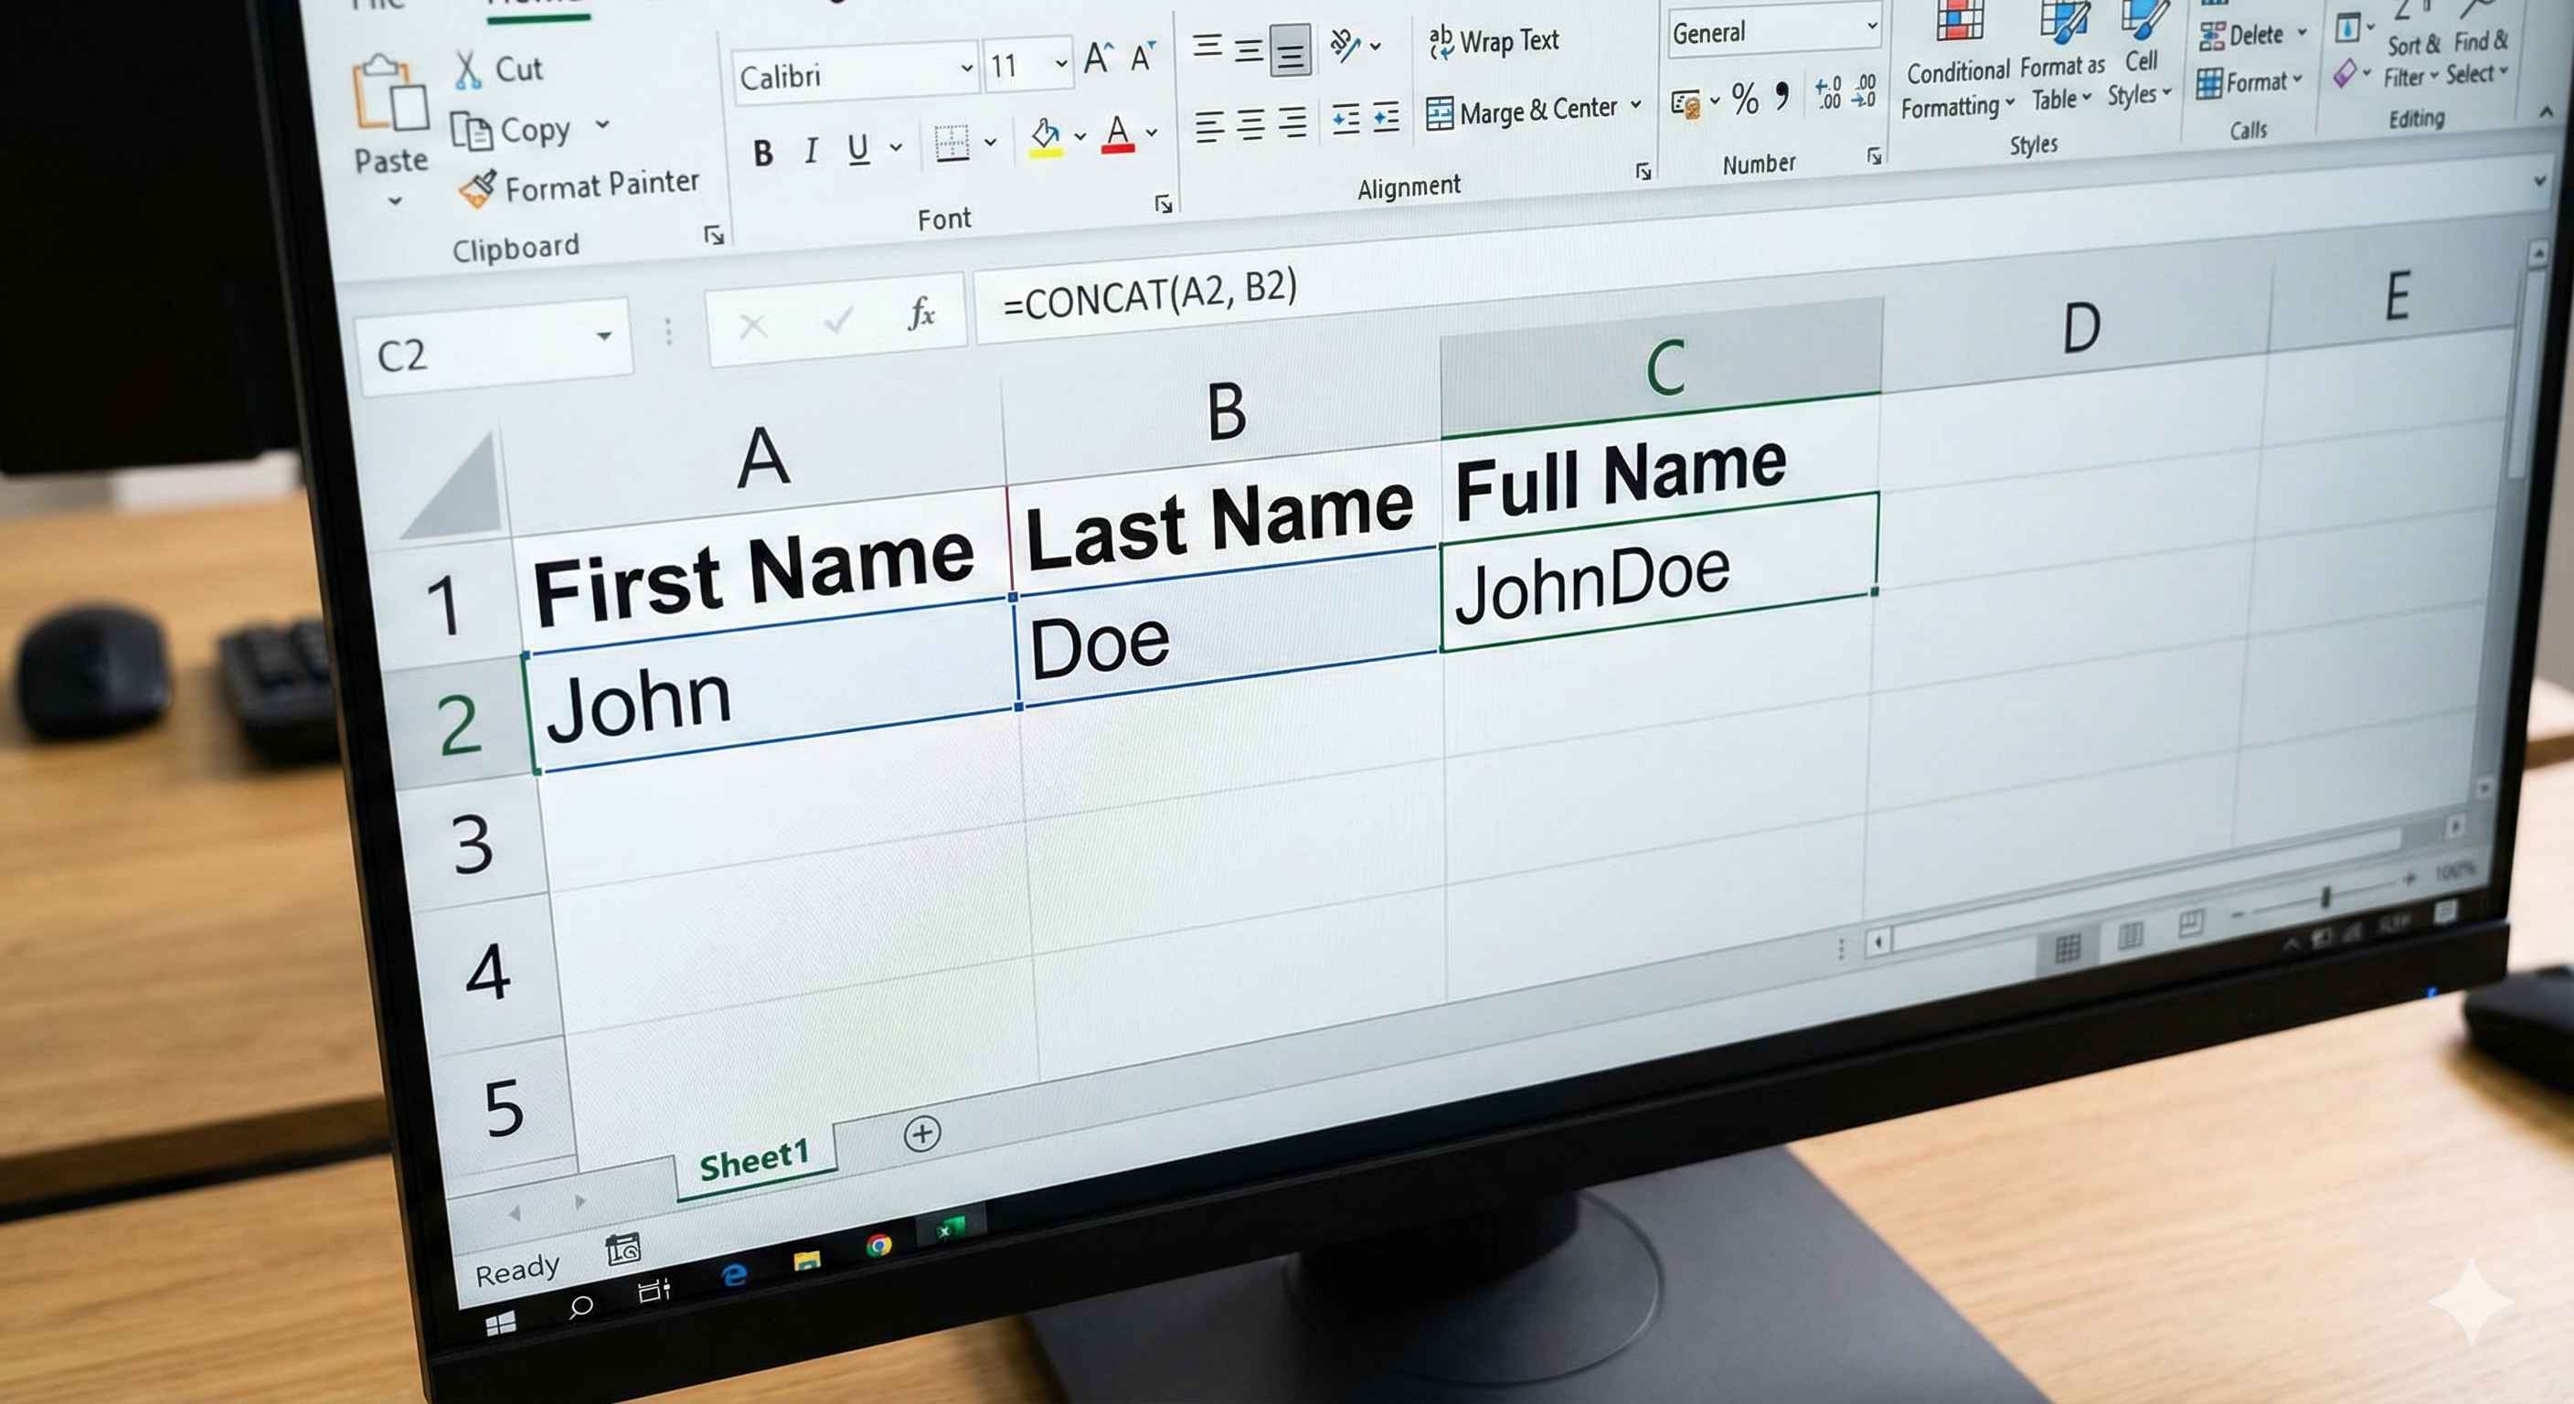Expand the General number format dropdown

click(x=1872, y=27)
